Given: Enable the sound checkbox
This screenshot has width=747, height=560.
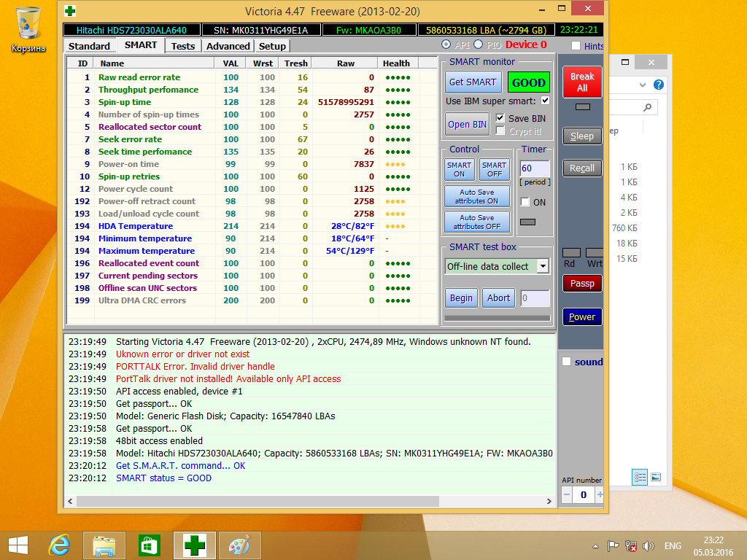Looking at the screenshot, I should coord(566,362).
